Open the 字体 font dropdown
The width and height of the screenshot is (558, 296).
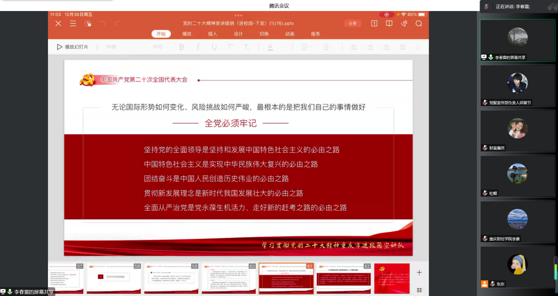pyautogui.click(x=111, y=47)
